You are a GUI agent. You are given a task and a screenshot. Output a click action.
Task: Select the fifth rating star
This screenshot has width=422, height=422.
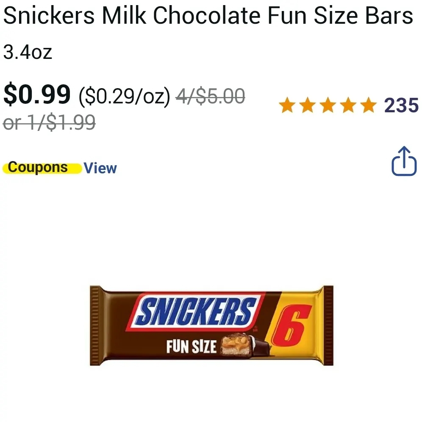pos(369,105)
